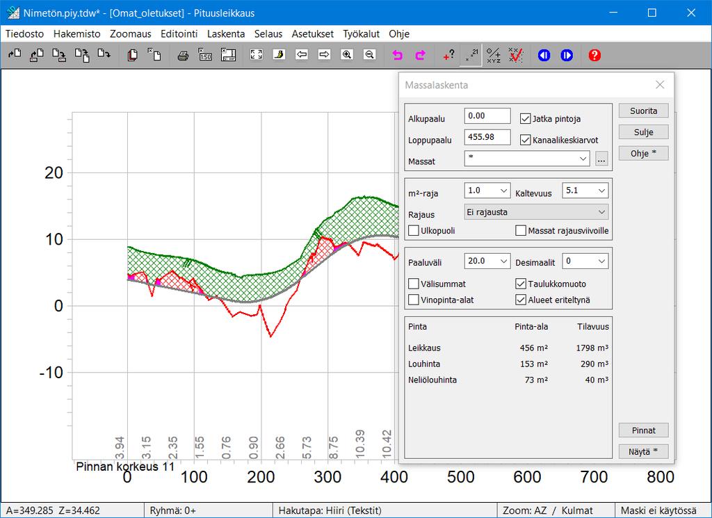Click the blue next step icon
Screen dimensions: 712x518
567,55
